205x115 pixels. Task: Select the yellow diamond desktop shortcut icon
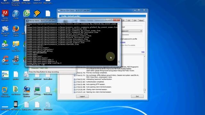37,13
